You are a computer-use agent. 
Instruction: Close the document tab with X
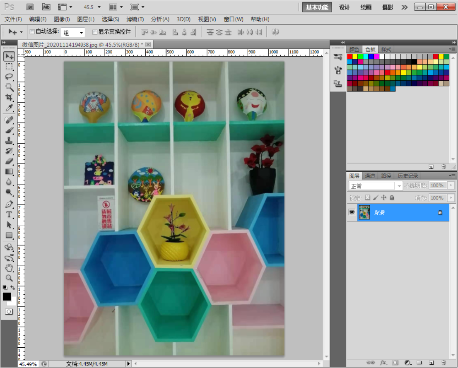tap(148, 44)
